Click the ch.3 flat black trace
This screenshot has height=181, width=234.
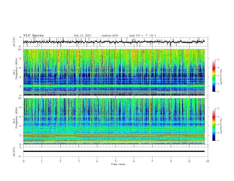pyautogui.click(x=114, y=151)
